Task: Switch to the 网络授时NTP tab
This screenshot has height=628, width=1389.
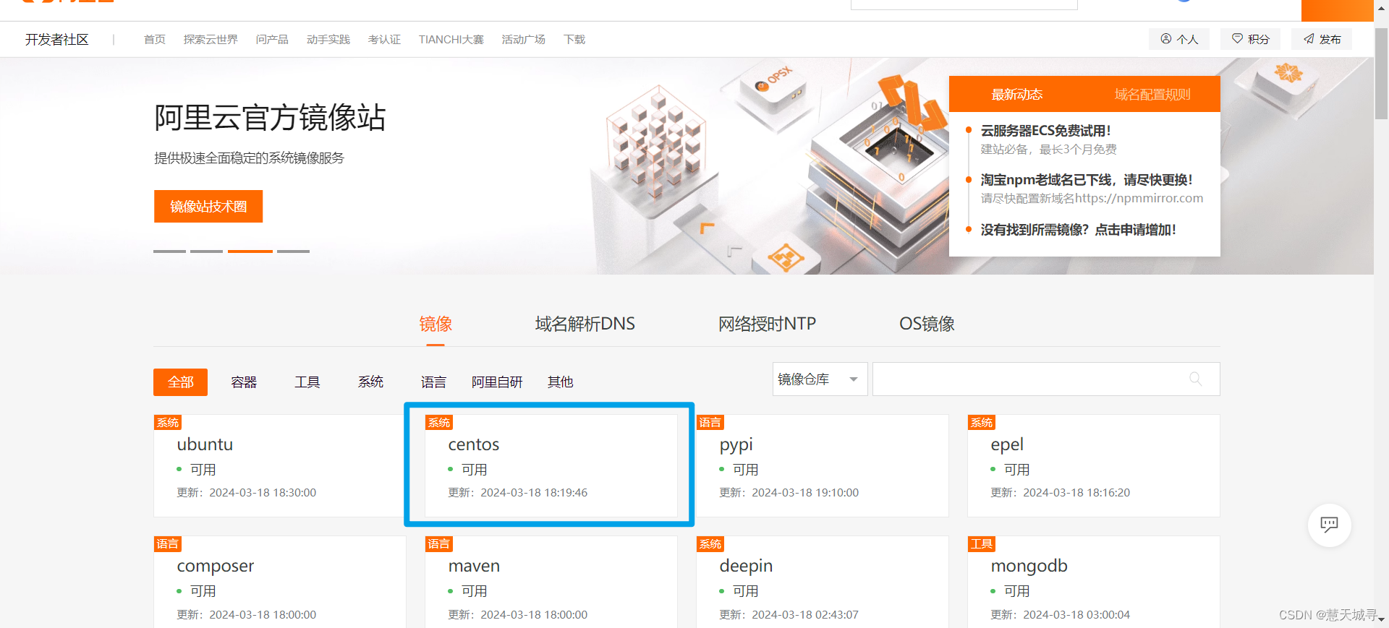Action: coord(767,324)
